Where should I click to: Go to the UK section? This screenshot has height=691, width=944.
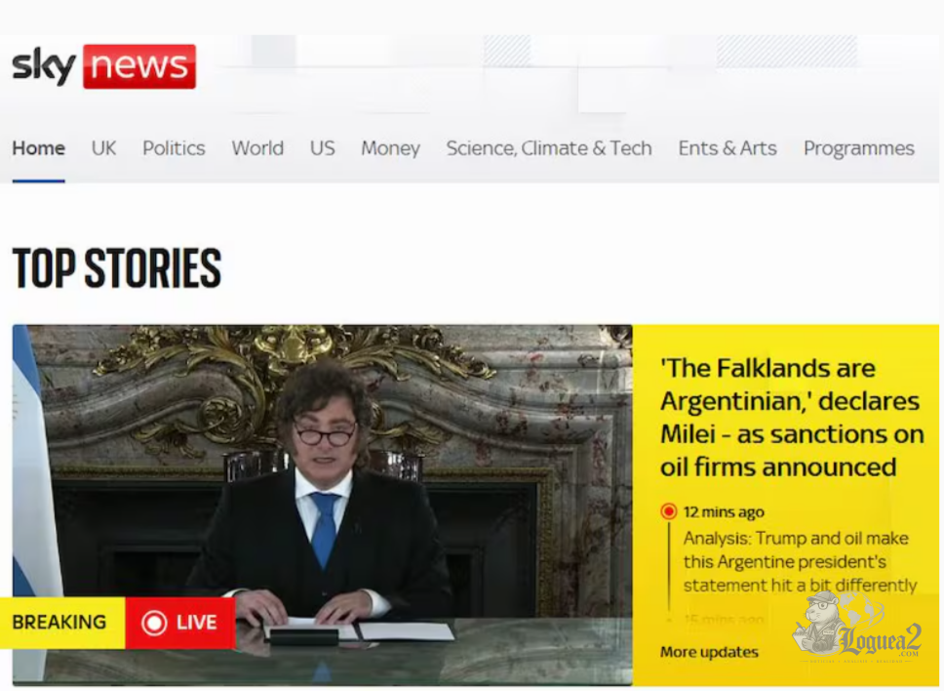point(103,148)
